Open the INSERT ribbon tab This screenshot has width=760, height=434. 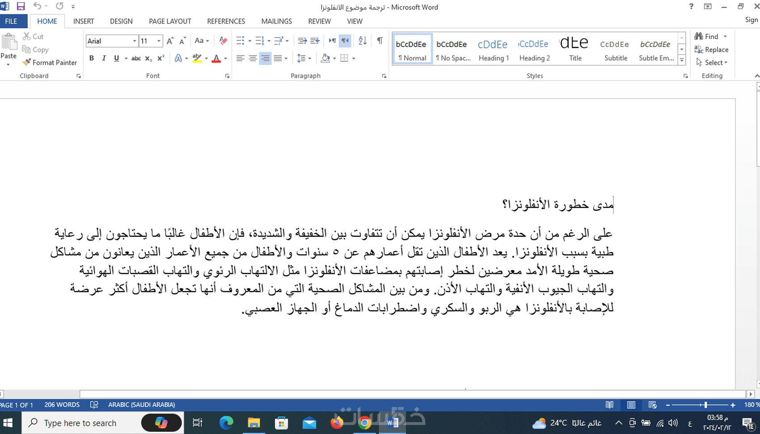tap(84, 21)
